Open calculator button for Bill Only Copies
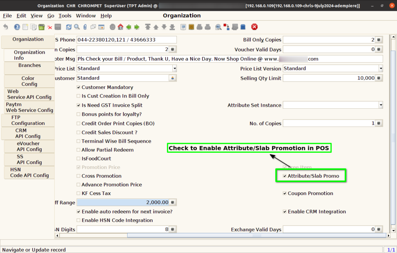The height and width of the screenshot is (253, 397). (379, 40)
